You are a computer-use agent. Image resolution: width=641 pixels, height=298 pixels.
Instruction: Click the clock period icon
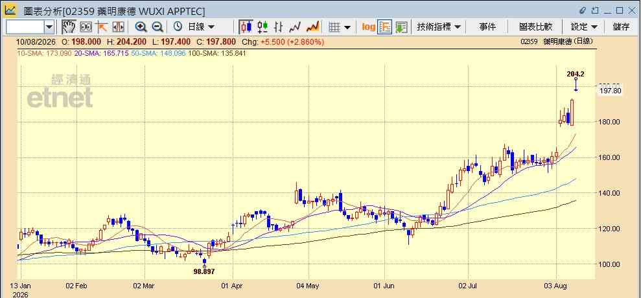pos(178,27)
